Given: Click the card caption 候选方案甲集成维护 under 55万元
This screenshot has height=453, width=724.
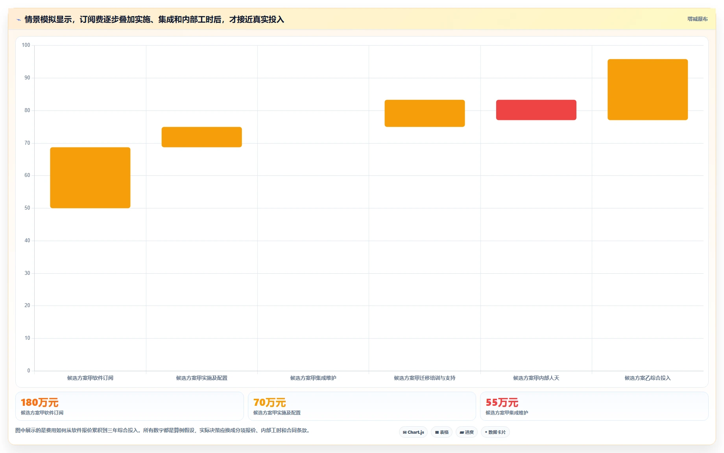Looking at the screenshot, I should (x=507, y=413).
